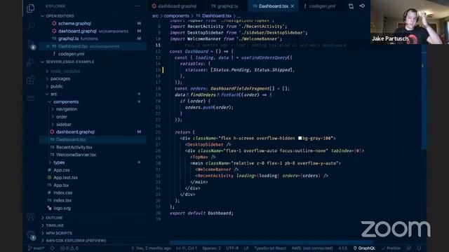Expand the types folder
The image size is (449, 252).
click(59, 162)
